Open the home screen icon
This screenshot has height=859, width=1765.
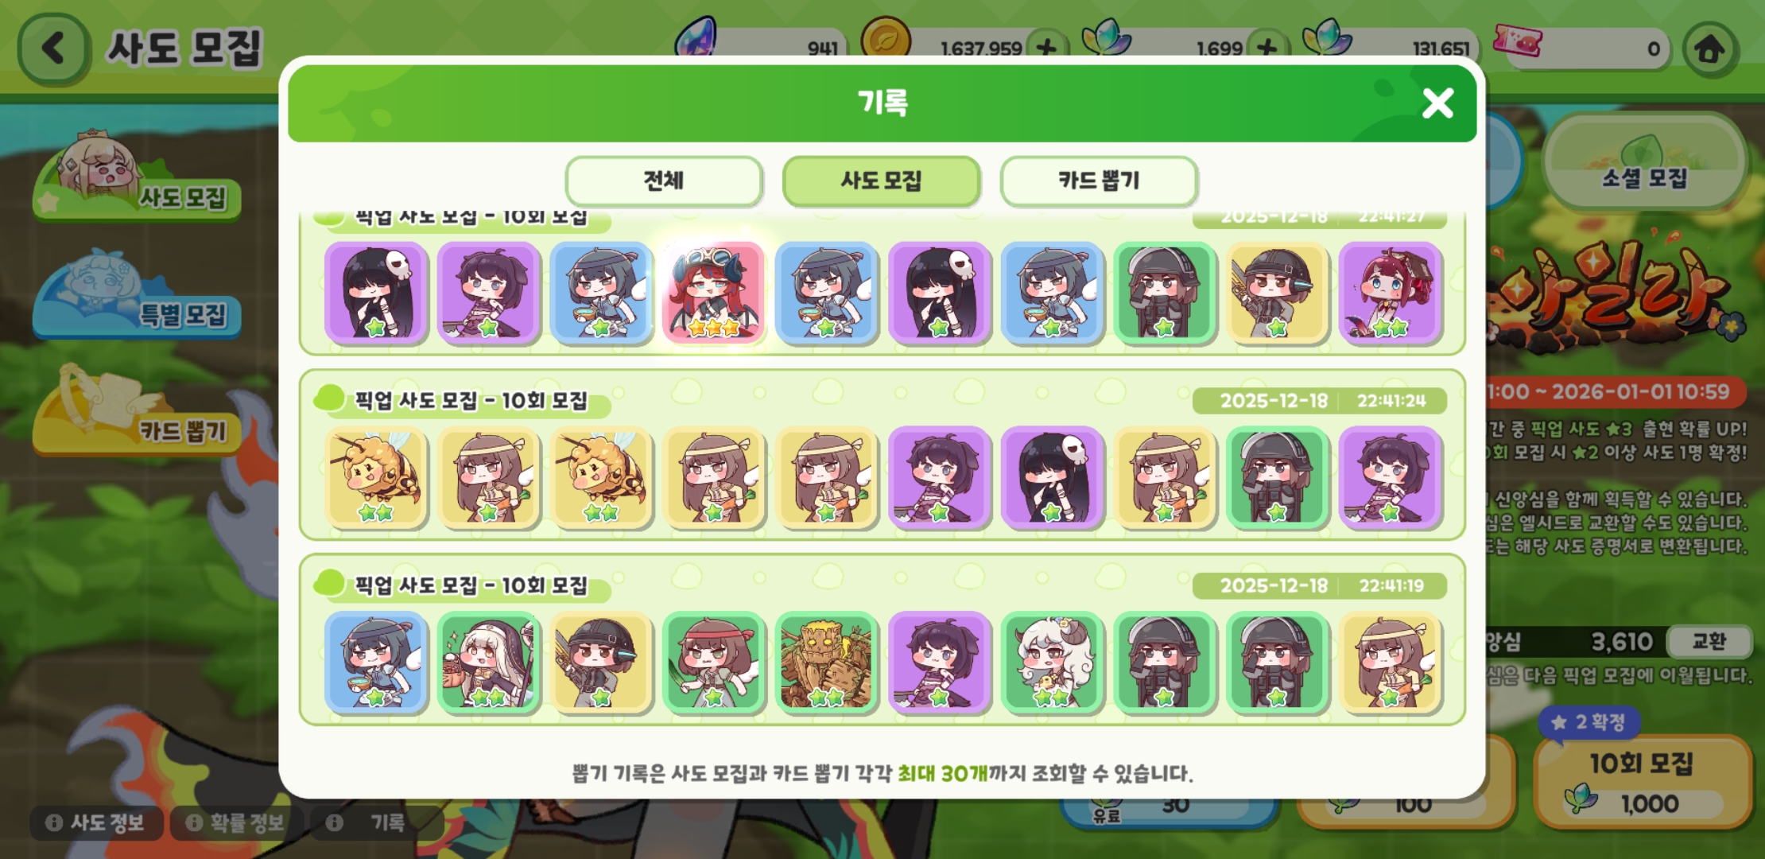(1709, 49)
